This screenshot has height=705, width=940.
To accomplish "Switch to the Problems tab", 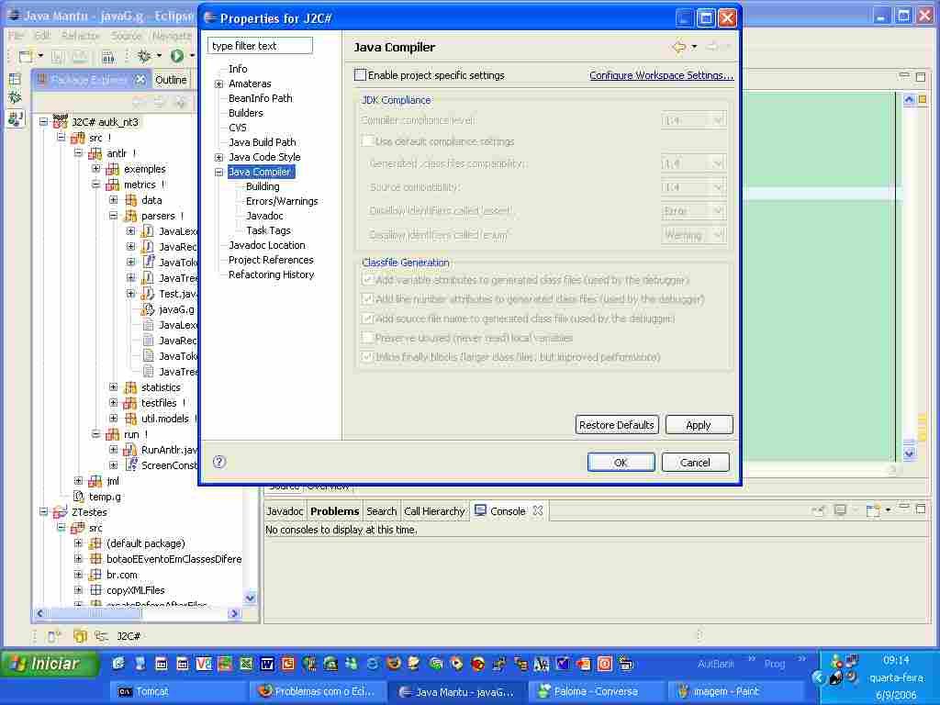I will click(334, 511).
